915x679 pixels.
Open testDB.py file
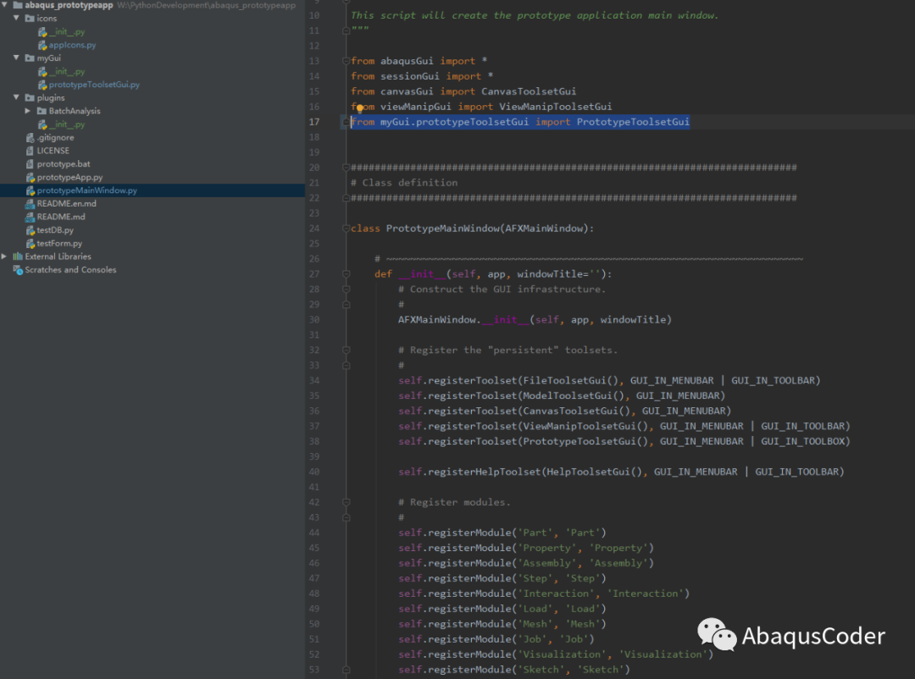pyautogui.click(x=55, y=229)
